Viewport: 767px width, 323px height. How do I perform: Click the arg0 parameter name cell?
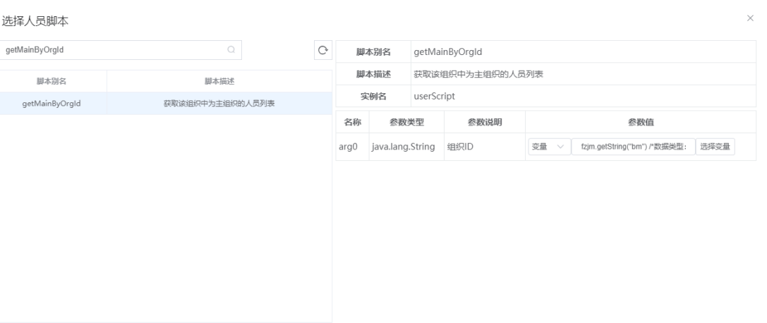tap(353, 147)
